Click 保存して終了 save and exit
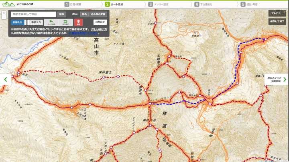This screenshot has height=162, width=289. (x=277, y=21)
